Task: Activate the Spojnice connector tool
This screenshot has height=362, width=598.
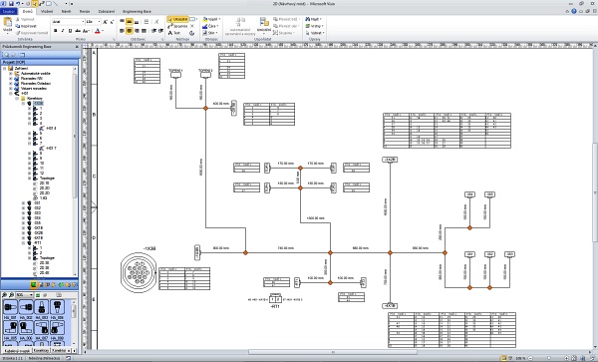Action: coord(177,26)
